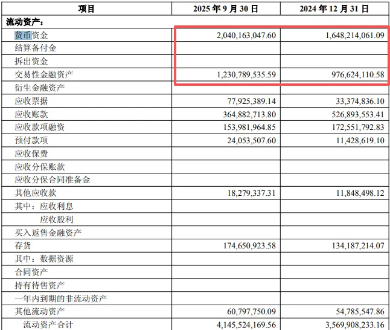Click the 应收账款 row label

(31, 114)
